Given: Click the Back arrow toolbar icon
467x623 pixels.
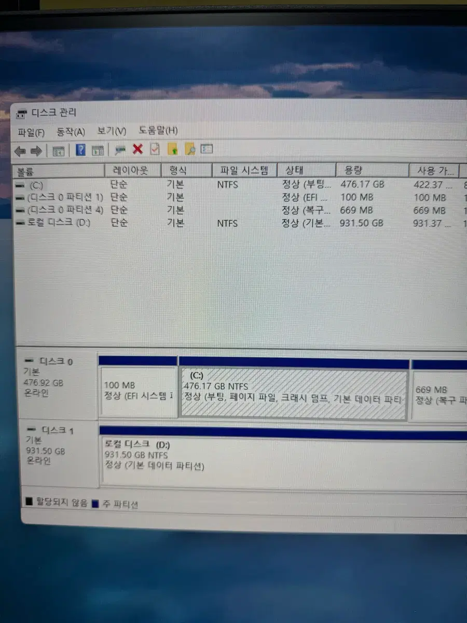Looking at the screenshot, I should (20, 151).
